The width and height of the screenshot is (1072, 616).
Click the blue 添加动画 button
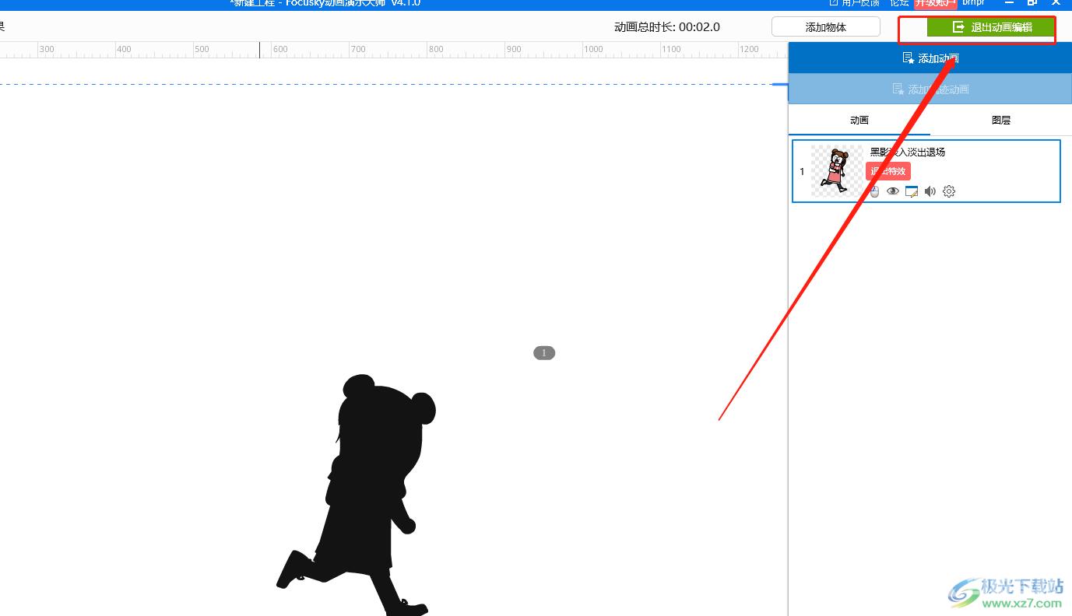click(x=930, y=58)
